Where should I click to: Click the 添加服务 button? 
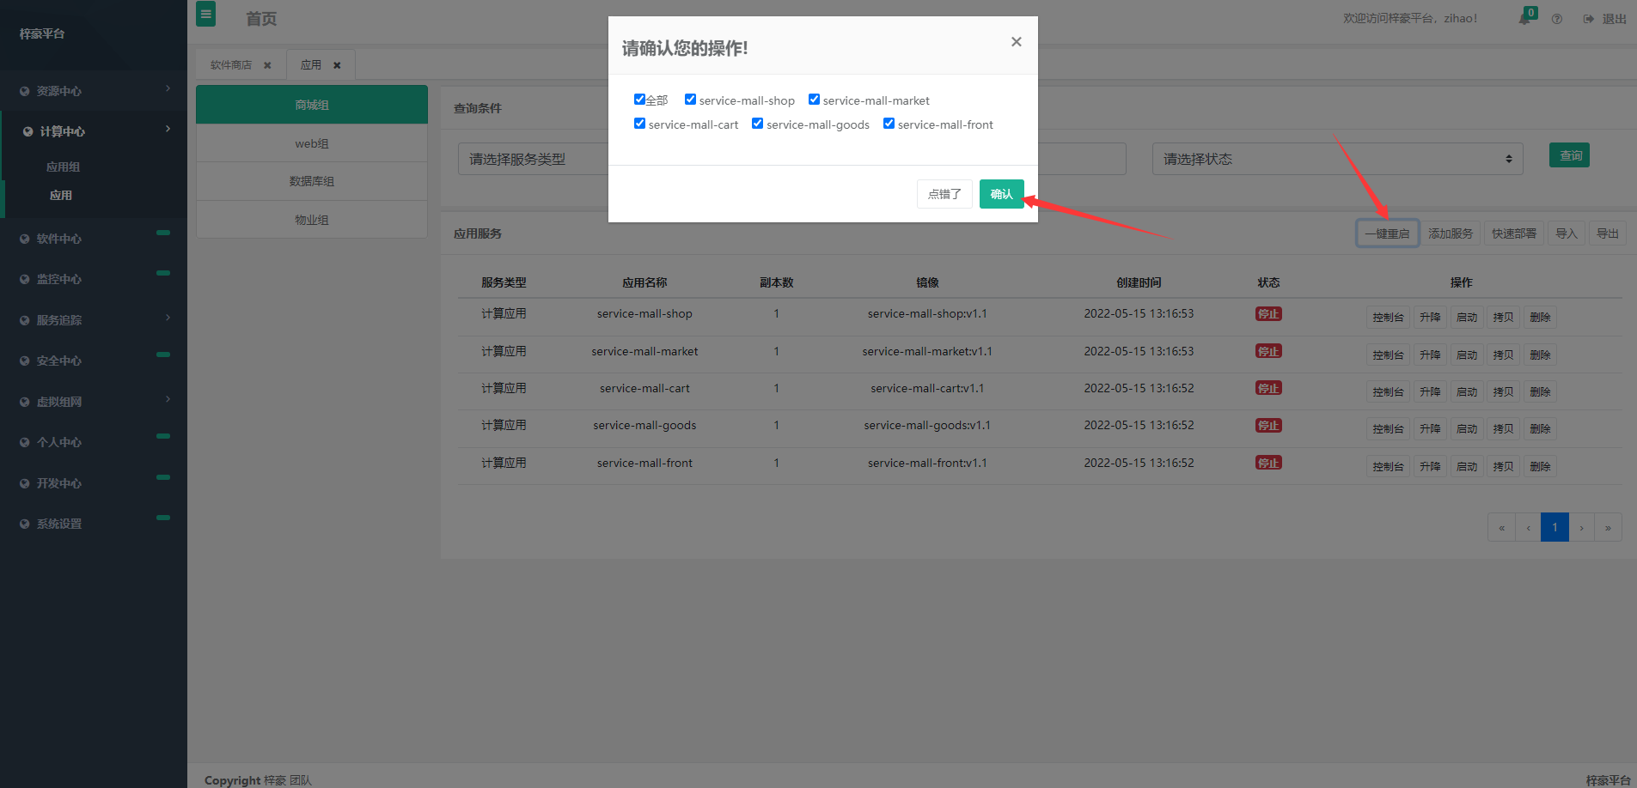[x=1451, y=233]
